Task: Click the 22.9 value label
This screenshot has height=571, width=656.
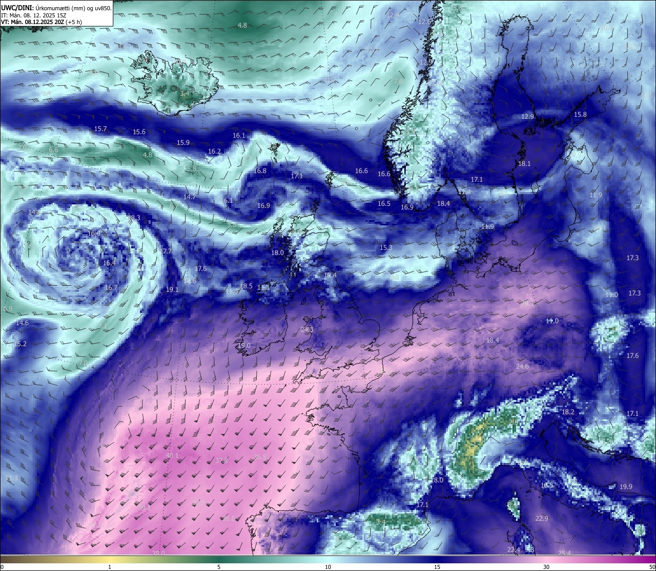Action: (x=542, y=519)
